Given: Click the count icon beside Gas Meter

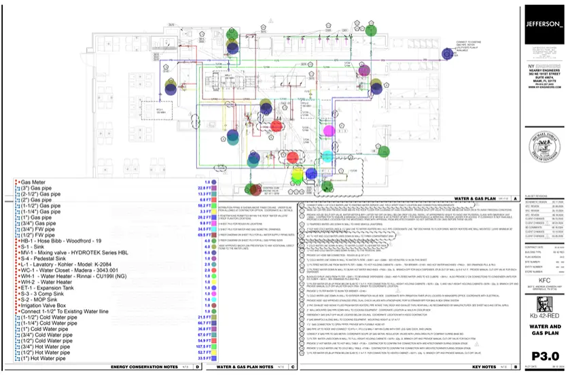Looking at the screenshot, I should 17,182.
